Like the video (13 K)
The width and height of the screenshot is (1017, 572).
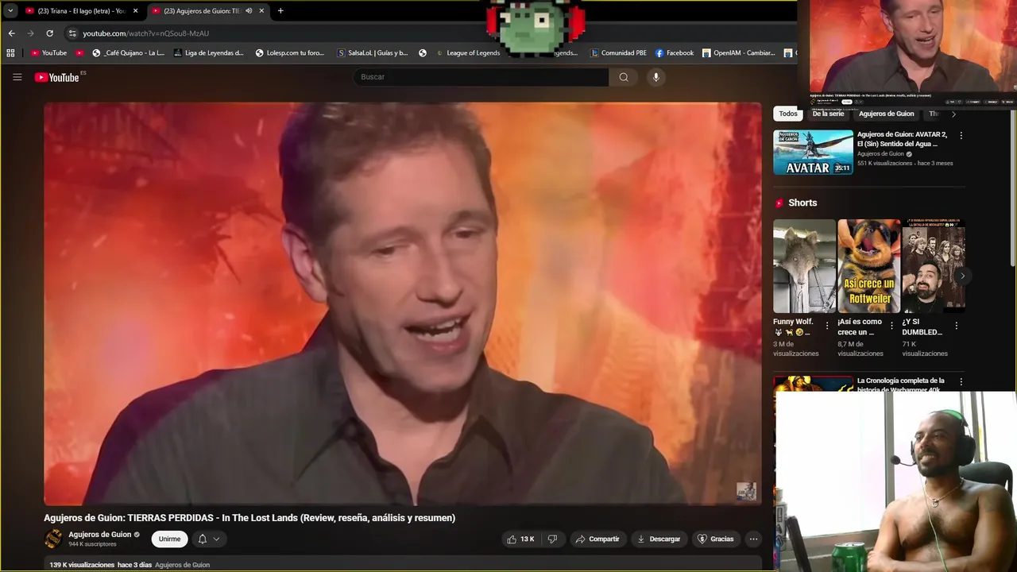click(520, 539)
